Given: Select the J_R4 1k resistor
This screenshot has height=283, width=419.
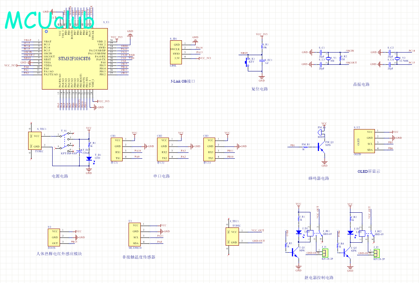Looking at the screenshot, I should (x=338, y=245).
